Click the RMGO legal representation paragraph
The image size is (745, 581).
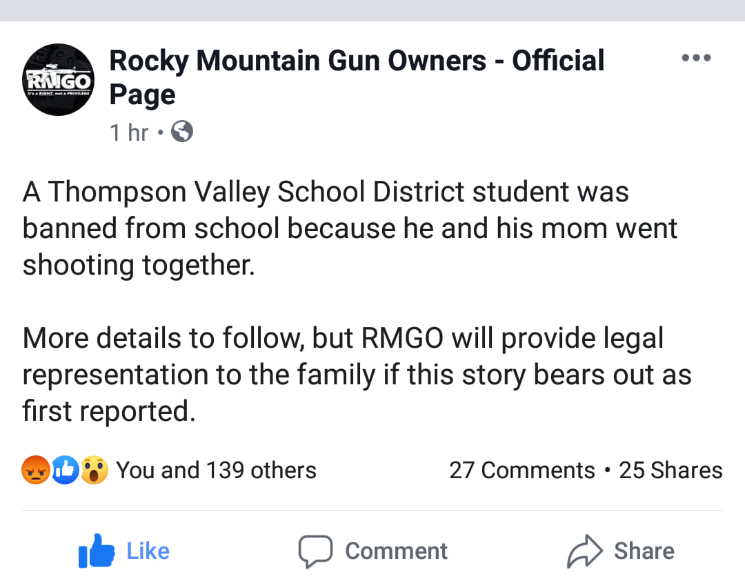[357, 374]
